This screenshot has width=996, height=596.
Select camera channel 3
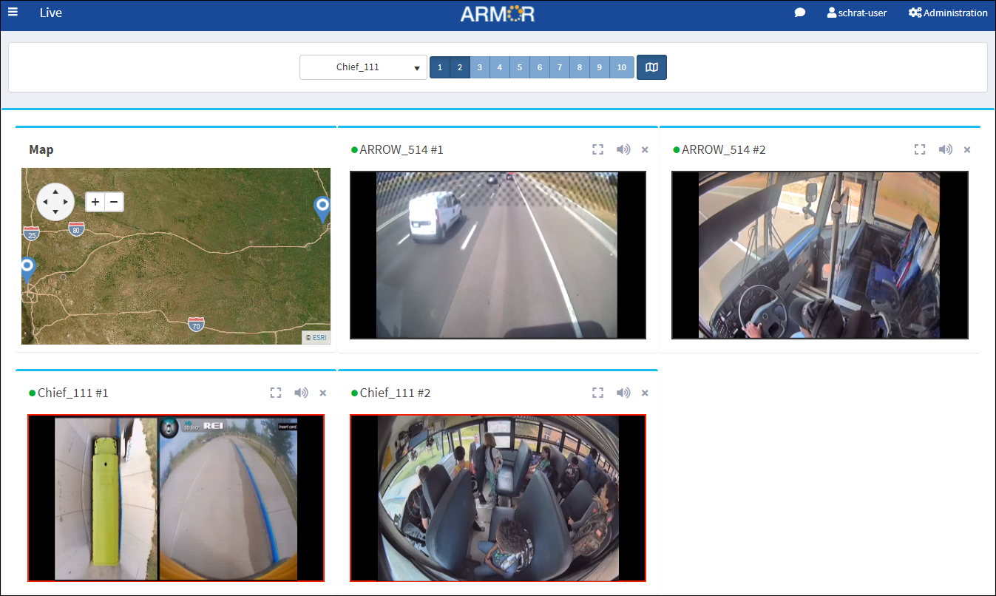click(x=479, y=67)
